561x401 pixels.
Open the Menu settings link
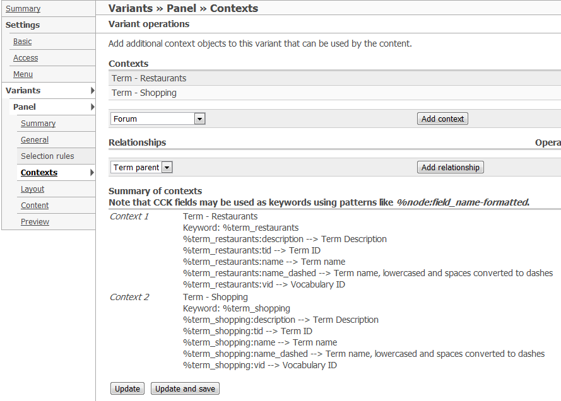pyautogui.click(x=23, y=74)
